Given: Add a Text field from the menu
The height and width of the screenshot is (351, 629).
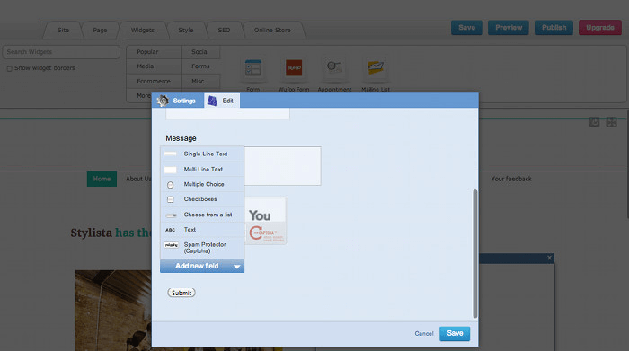Looking at the screenshot, I should click(202, 230).
